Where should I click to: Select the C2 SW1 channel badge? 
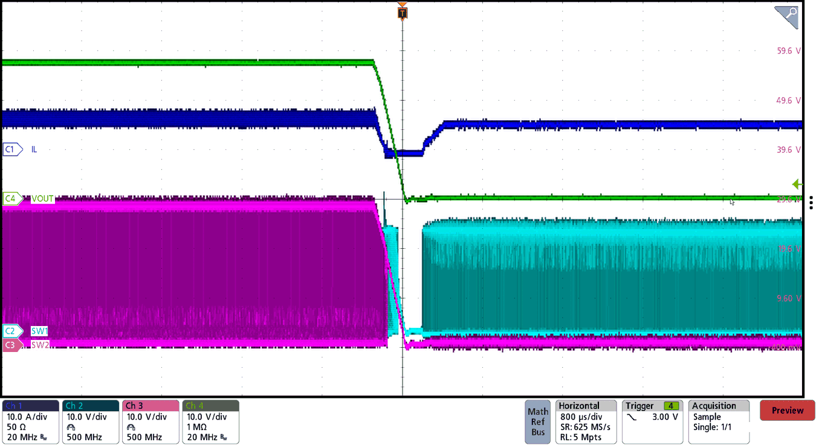pos(11,331)
